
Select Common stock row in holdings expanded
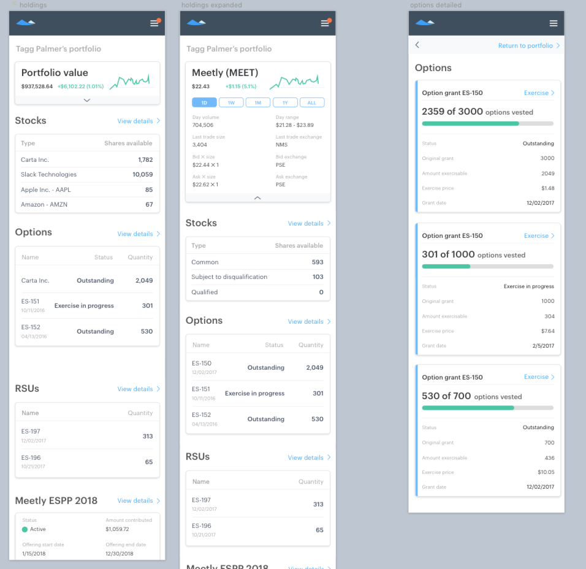click(x=257, y=262)
